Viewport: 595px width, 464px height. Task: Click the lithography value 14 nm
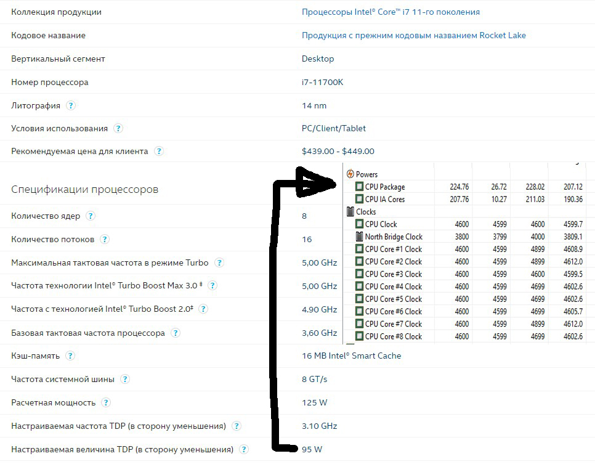click(314, 105)
